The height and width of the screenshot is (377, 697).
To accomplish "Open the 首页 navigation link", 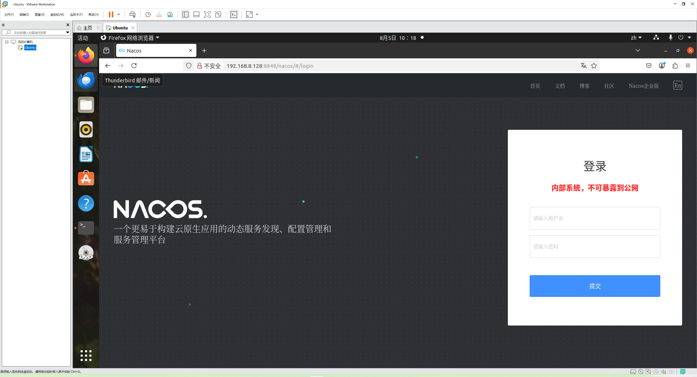I will click(535, 86).
